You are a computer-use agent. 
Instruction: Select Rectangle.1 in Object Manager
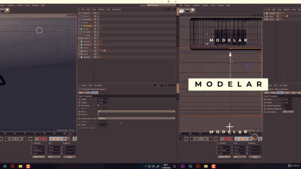(x=88, y=26)
